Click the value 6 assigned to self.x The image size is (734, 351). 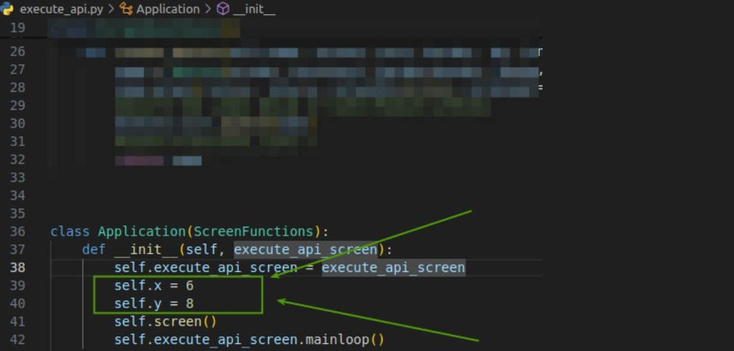pos(190,285)
